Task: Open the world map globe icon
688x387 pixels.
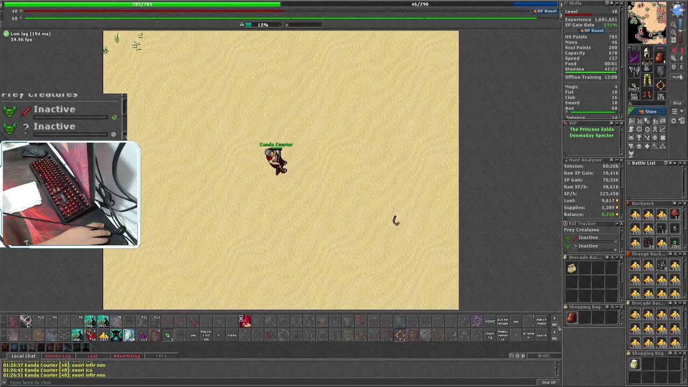Action: coord(677,11)
